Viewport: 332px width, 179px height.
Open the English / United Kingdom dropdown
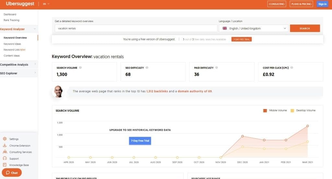pyautogui.click(x=254, y=28)
